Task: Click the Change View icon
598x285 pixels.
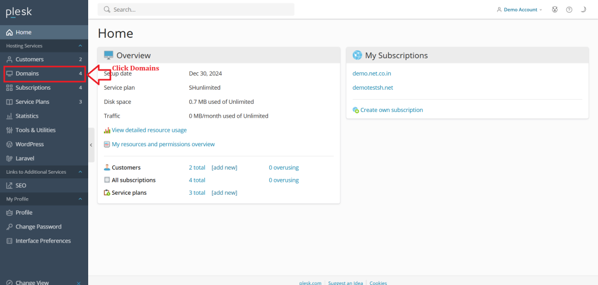Action: (9, 282)
